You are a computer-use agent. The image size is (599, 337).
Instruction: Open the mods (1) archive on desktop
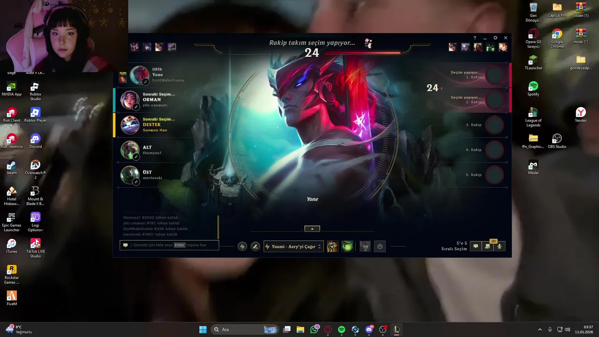tap(581, 37)
